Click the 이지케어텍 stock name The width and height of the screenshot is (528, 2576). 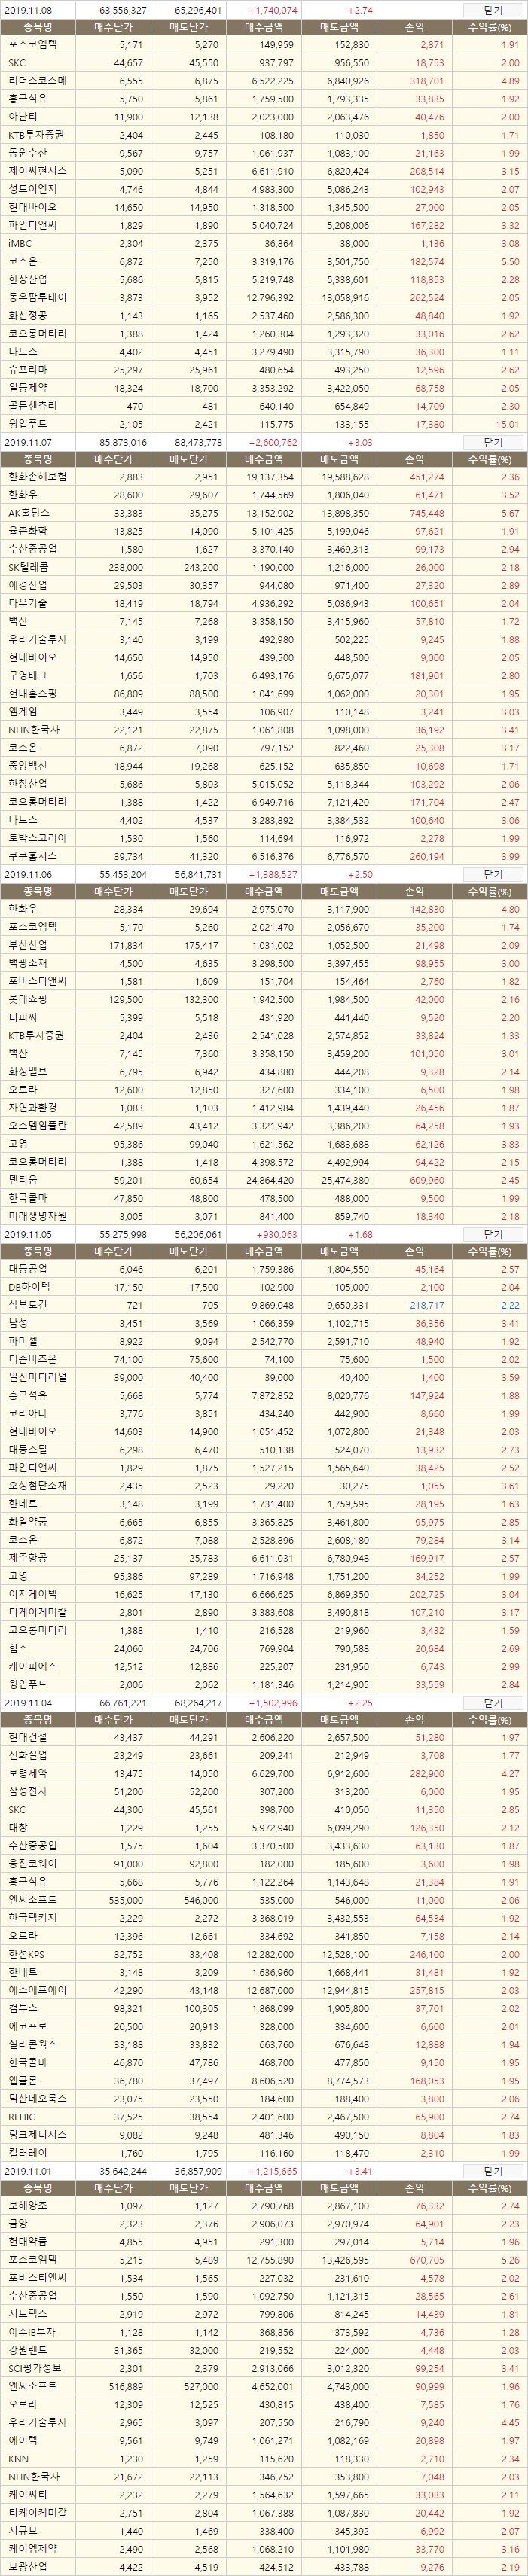33,1594
